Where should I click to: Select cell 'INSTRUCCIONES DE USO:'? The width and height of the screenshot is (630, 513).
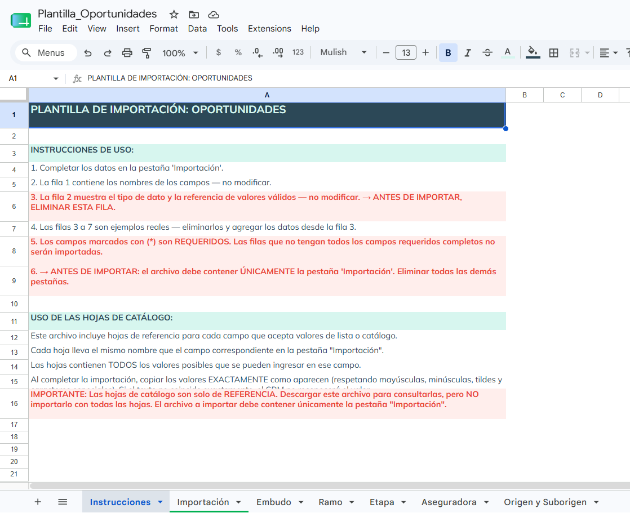267,153
